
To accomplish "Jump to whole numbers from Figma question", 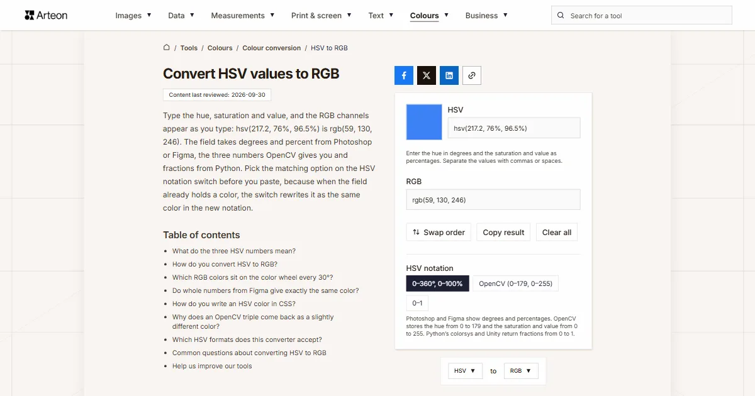I will [266, 290].
